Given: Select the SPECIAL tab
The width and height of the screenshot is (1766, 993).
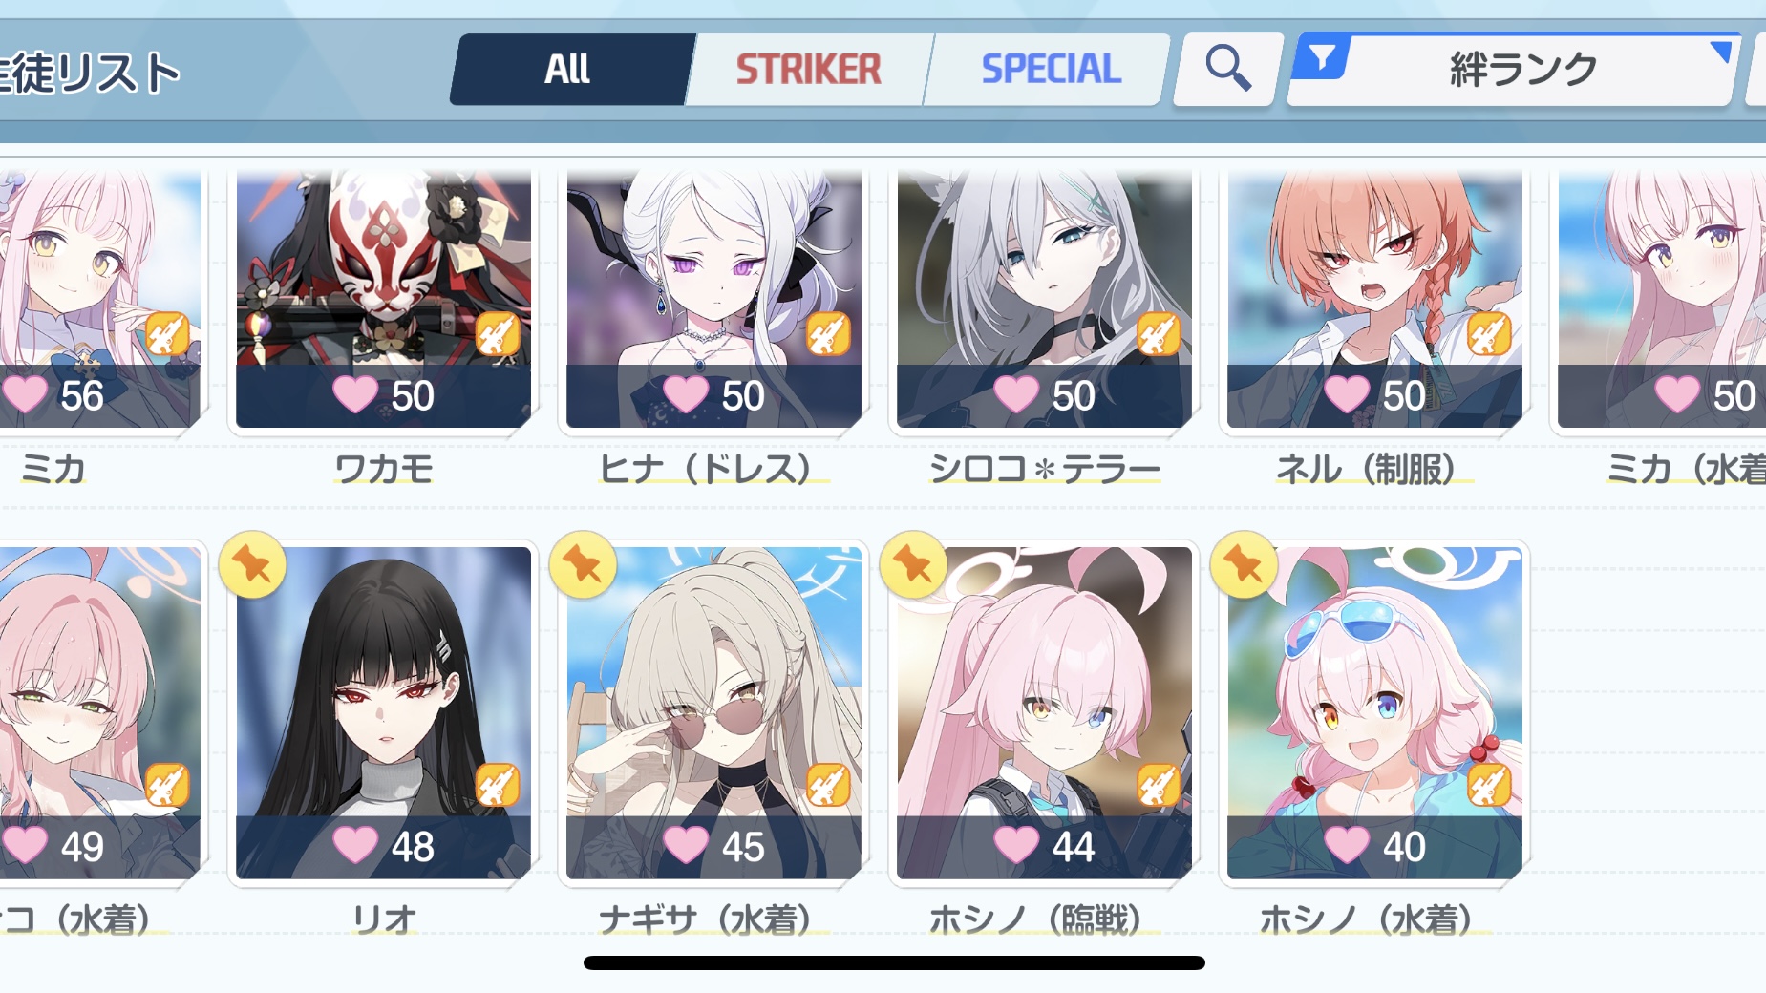Looking at the screenshot, I should 1050,70.
